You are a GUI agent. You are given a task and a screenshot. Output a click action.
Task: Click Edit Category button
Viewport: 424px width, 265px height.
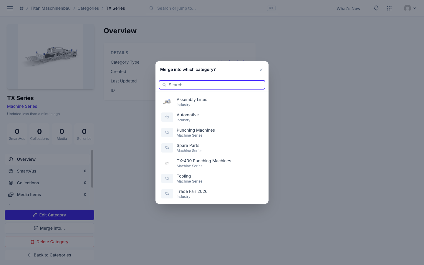tap(49, 215)
